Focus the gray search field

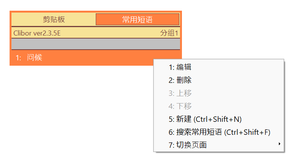pyautogui.click(x=96, y=44)
